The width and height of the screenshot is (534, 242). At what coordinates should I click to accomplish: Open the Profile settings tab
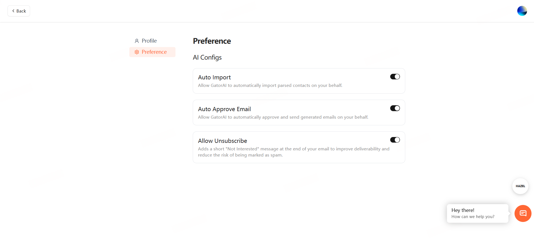[149, 41]
